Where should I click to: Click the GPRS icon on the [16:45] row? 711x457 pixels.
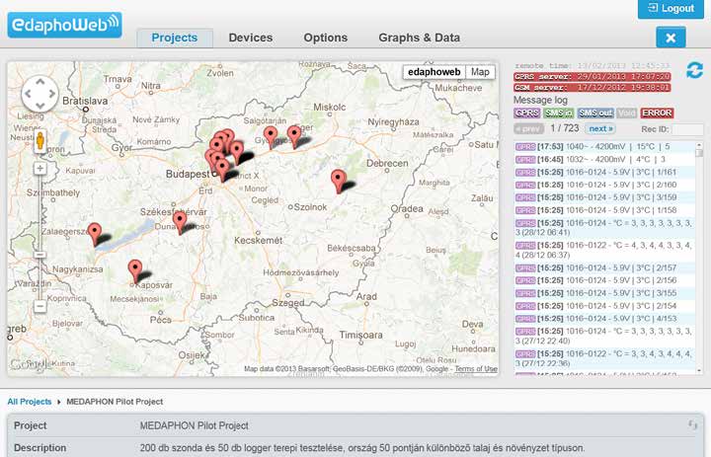pos(525,160)
